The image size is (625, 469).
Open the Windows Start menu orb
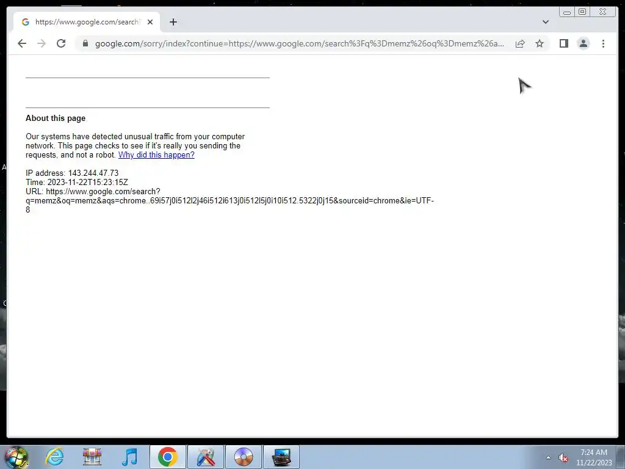[16, 457]
